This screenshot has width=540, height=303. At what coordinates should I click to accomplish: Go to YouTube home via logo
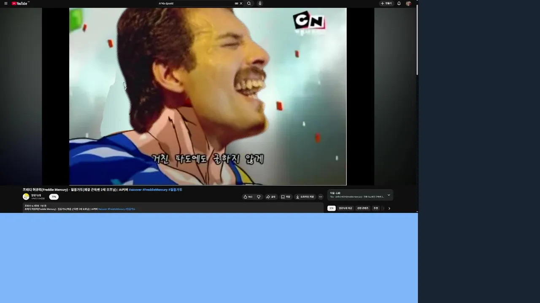[x=20, y=3]
